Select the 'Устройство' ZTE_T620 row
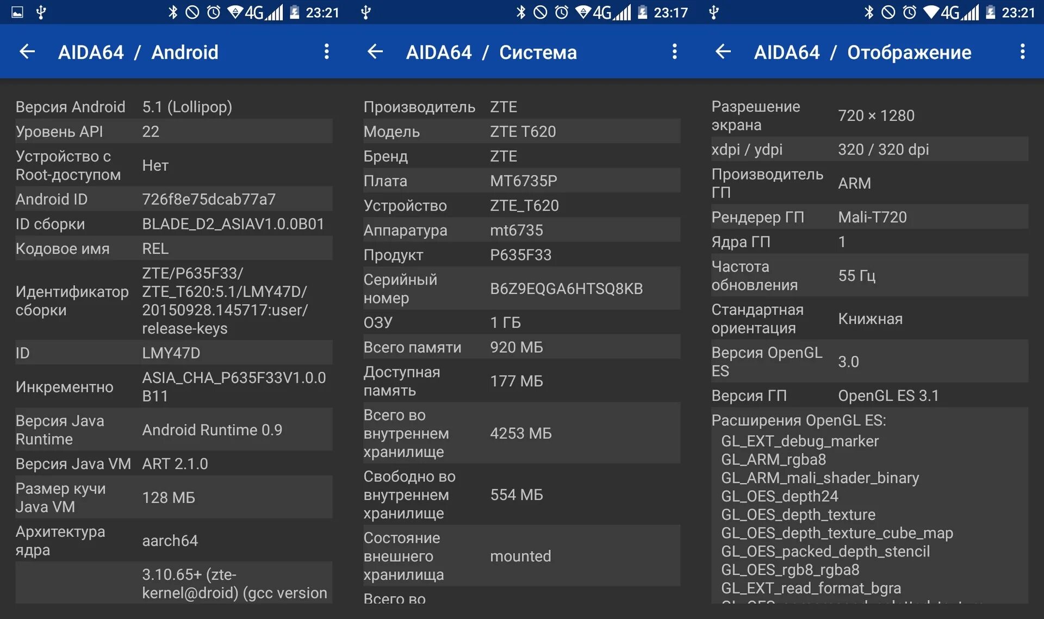The height and width of the screenshot is (619, 1044). coord(522,206)
